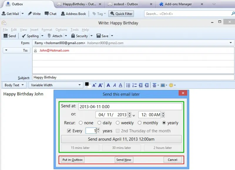The height and width of the screenshot is (170, 235).
Task: Open the Address Book
Action: pyautogui.click(x=73, y=14)
